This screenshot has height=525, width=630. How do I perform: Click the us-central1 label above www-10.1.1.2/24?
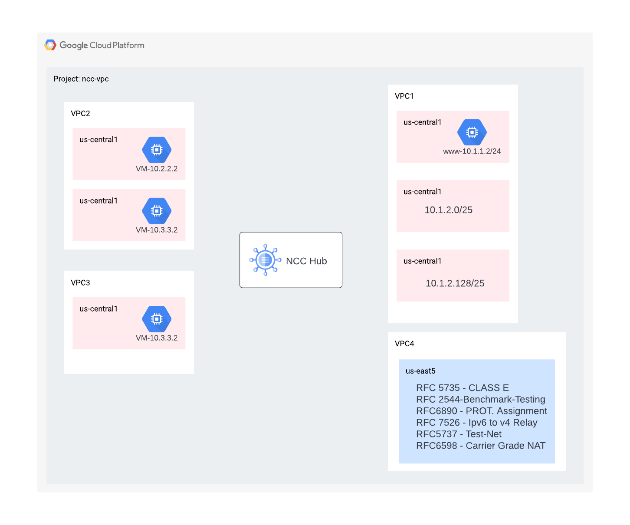422,122
